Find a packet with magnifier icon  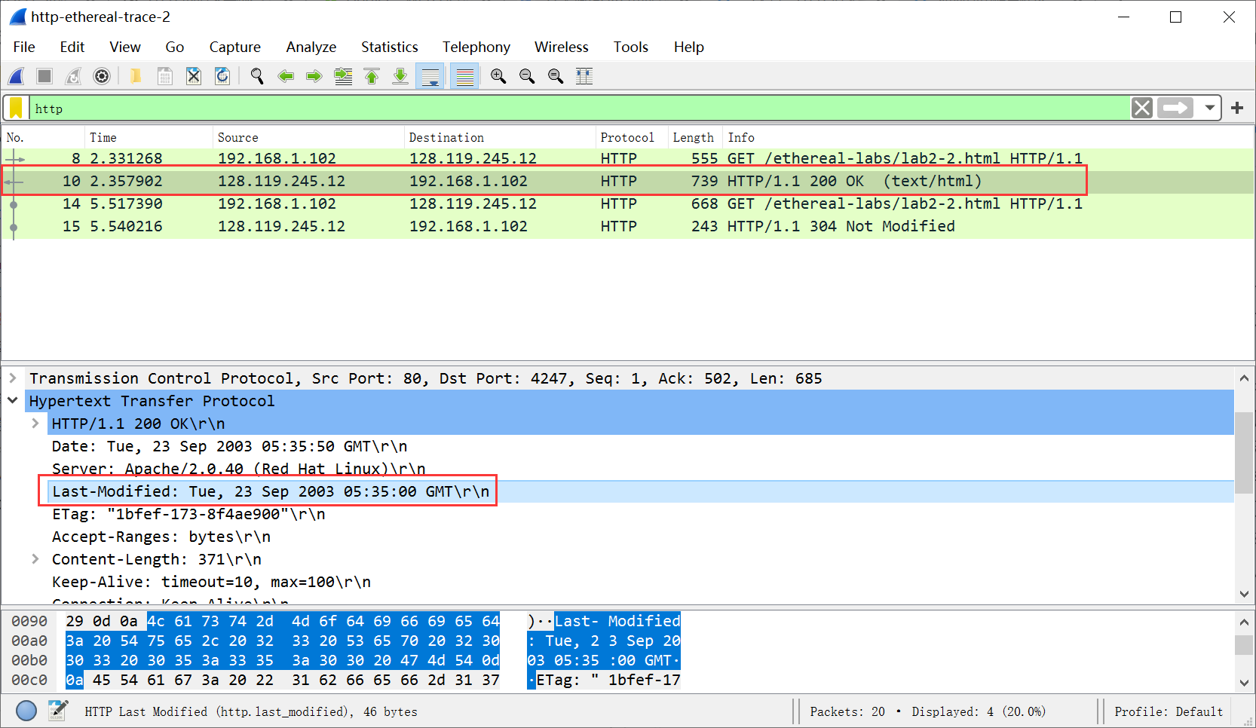pos(257,76)
